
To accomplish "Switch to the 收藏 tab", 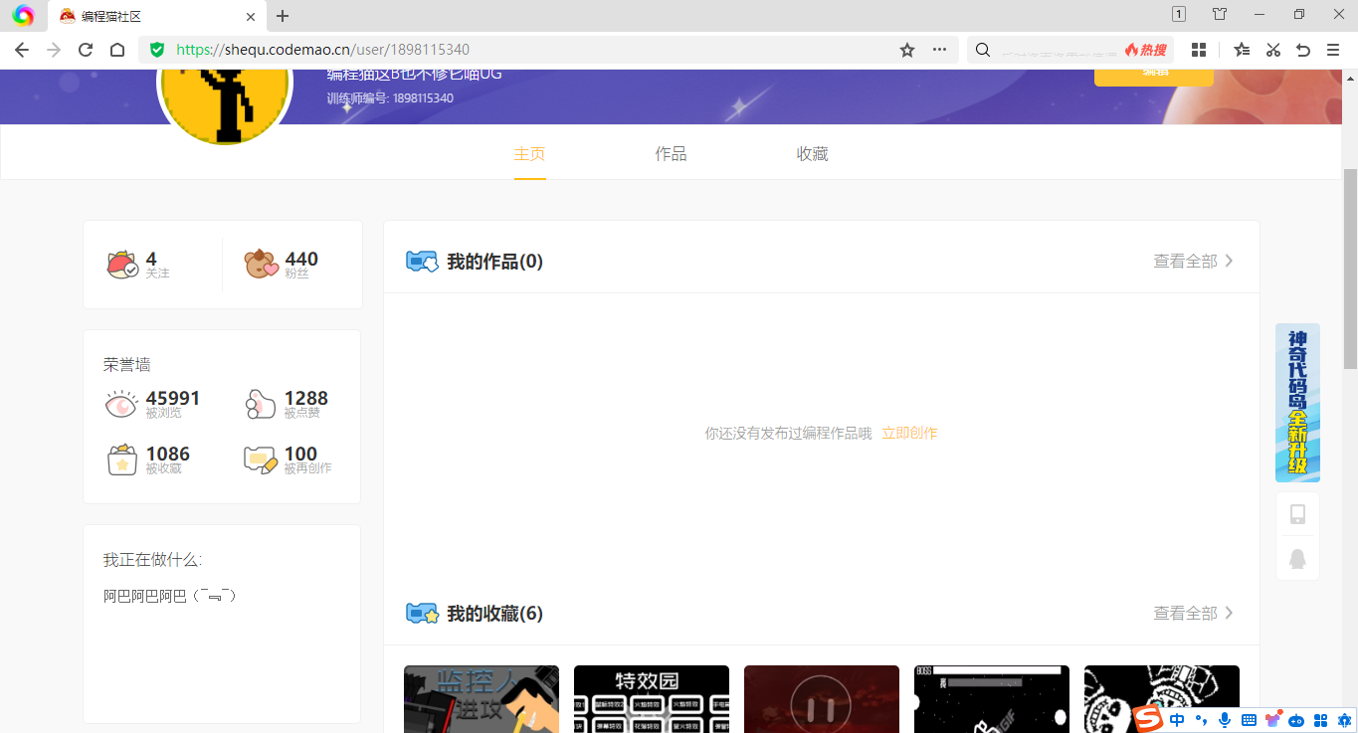I will 812,154.
